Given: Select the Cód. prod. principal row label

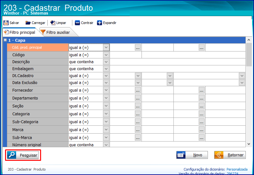Looking at the screenshot, I should click(38, 47).
